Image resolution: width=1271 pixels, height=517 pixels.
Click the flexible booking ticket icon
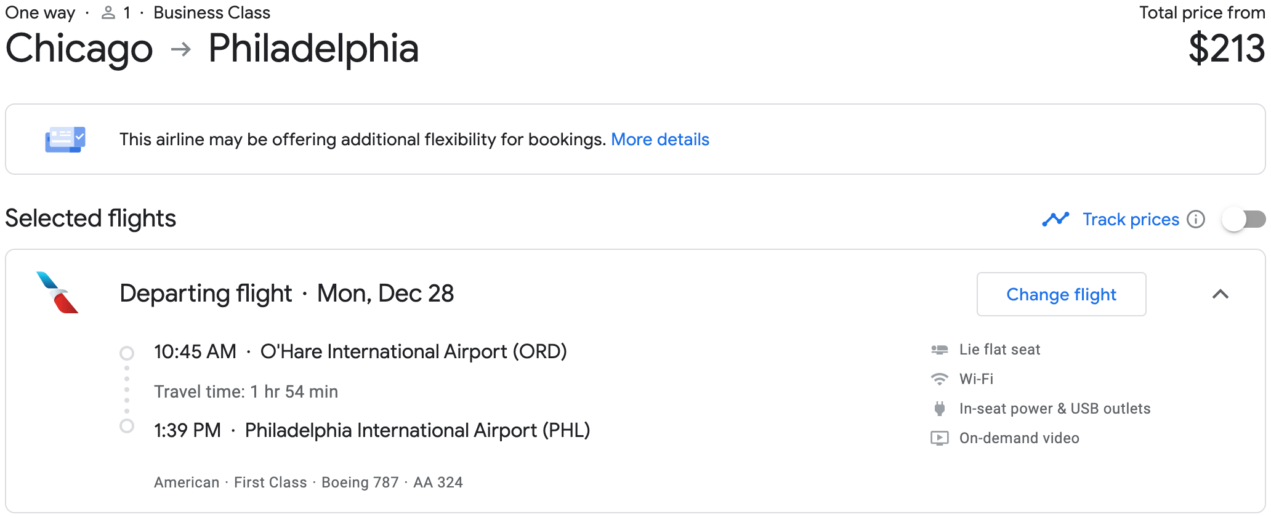[65, 140]
